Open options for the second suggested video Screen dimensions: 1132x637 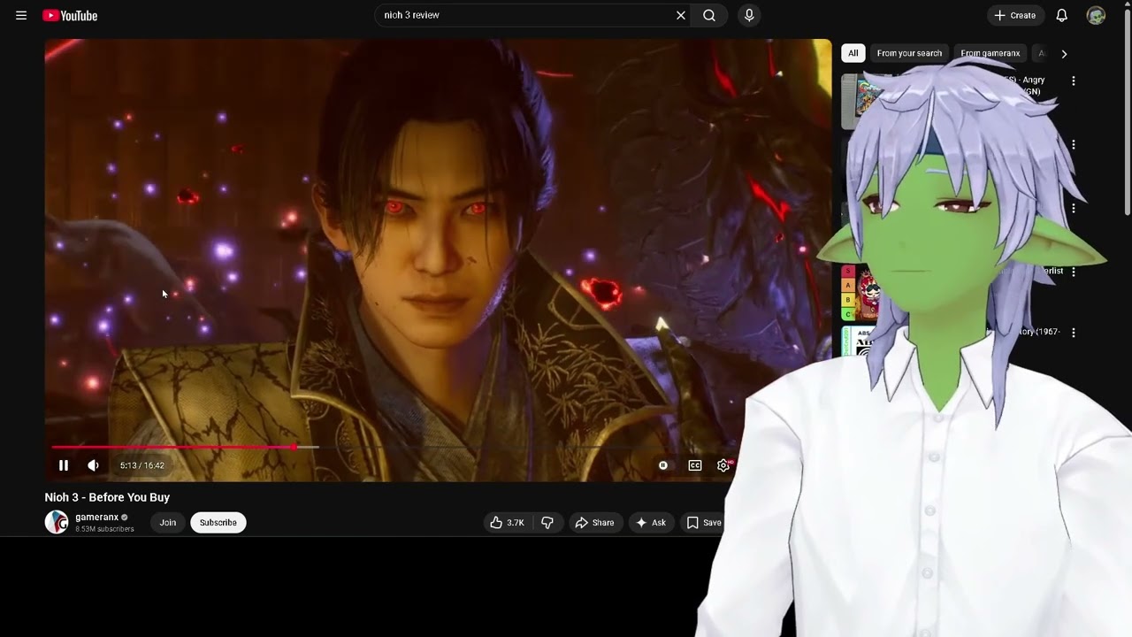(x=1074, y=145)
